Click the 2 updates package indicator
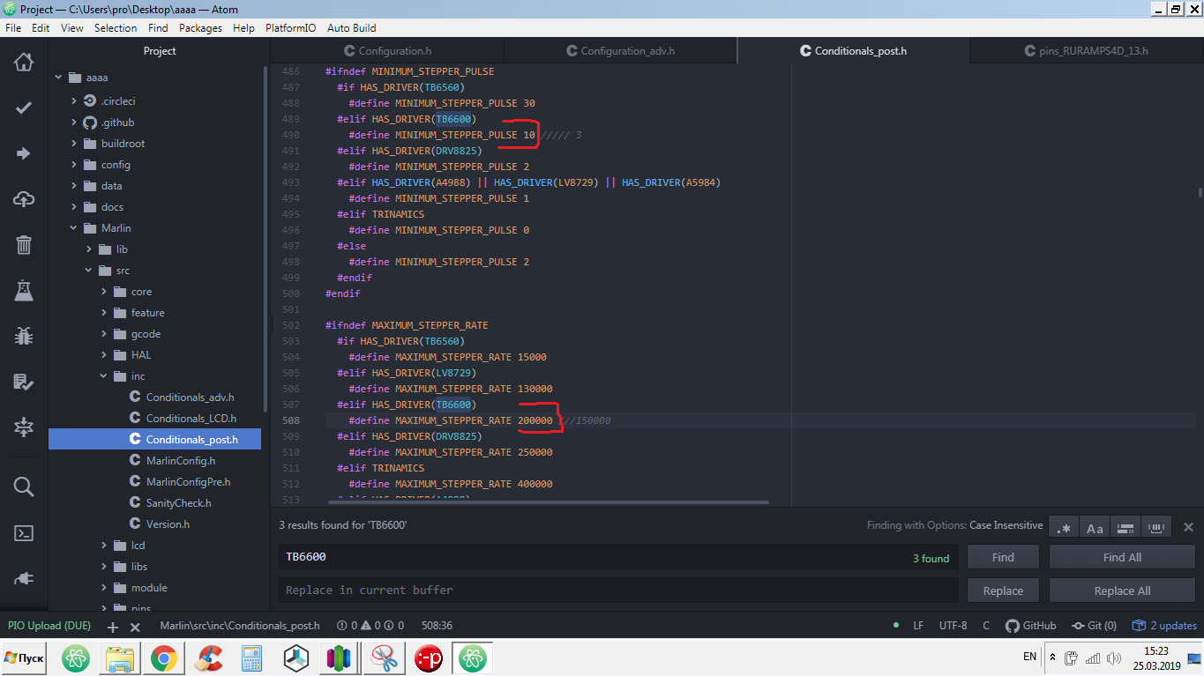The width and height of the screenshot is (1204, 676). coord(1164,626)
